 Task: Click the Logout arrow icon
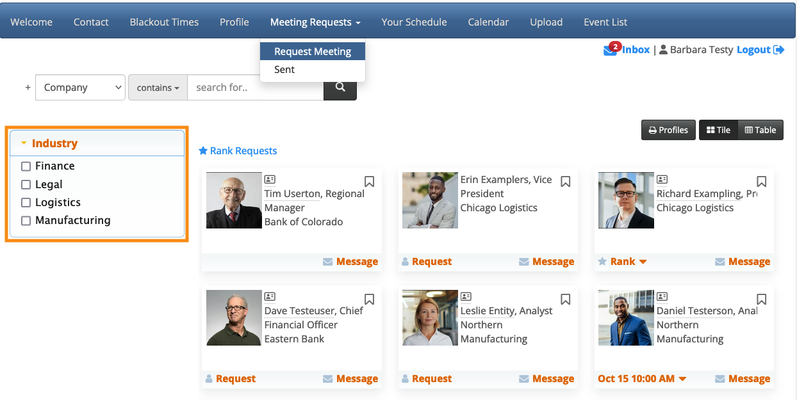click(779, 50)
